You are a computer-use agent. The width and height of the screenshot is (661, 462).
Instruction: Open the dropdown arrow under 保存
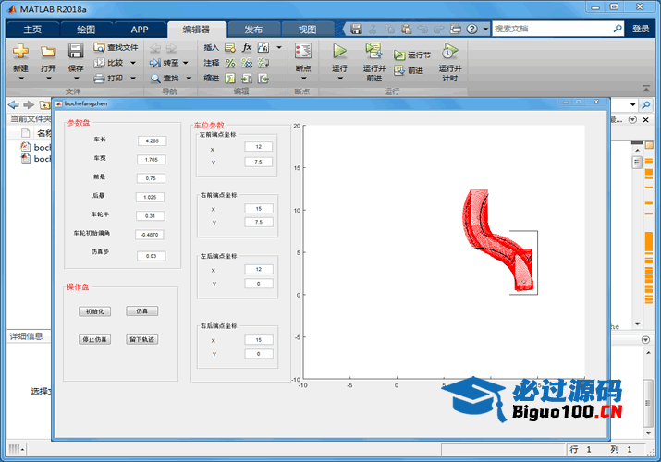tap(76, 79)
